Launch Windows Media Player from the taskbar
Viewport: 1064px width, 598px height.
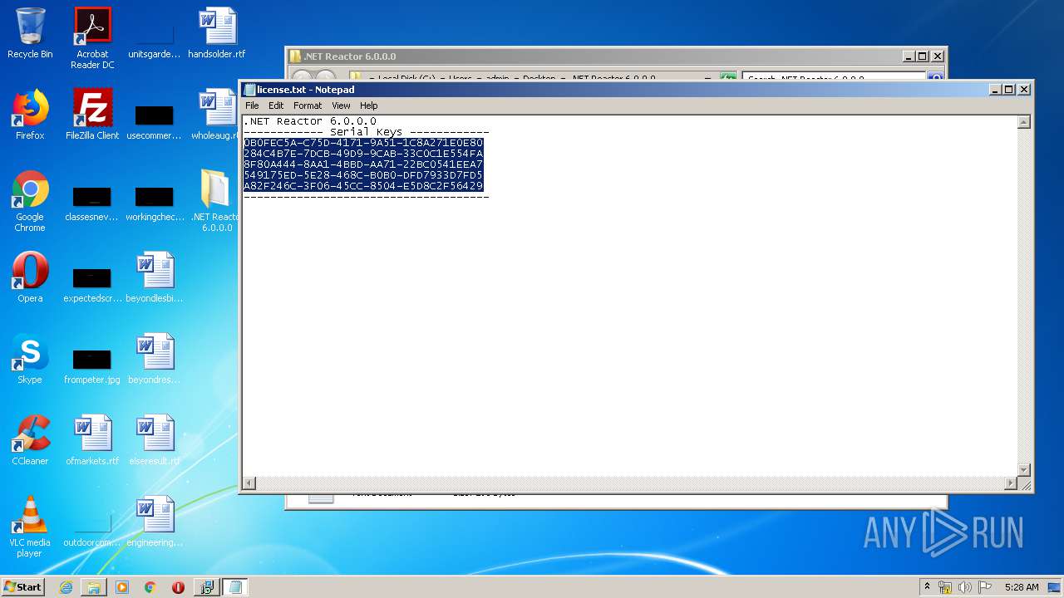122,587
